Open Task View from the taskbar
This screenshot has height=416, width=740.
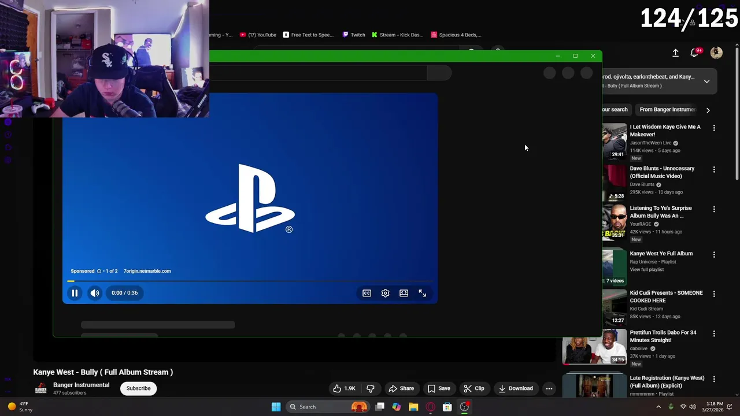380,407
